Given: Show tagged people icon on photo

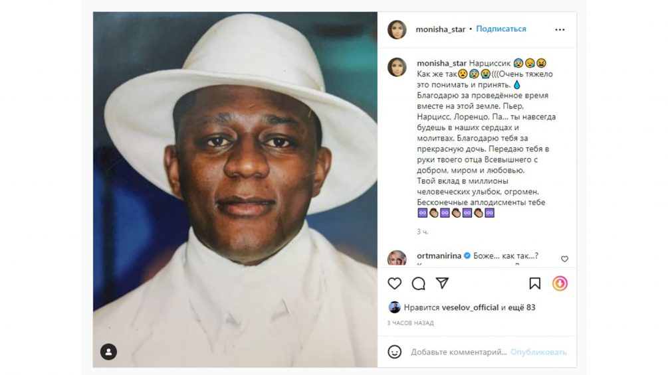Looking at the screenshot, I should pyautogui.click(x=108, y=352).
